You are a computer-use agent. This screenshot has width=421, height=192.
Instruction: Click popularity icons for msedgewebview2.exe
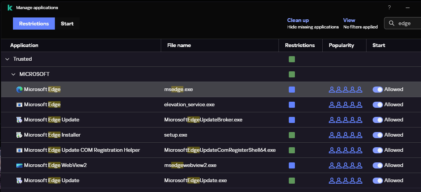(x=346, y=165)
